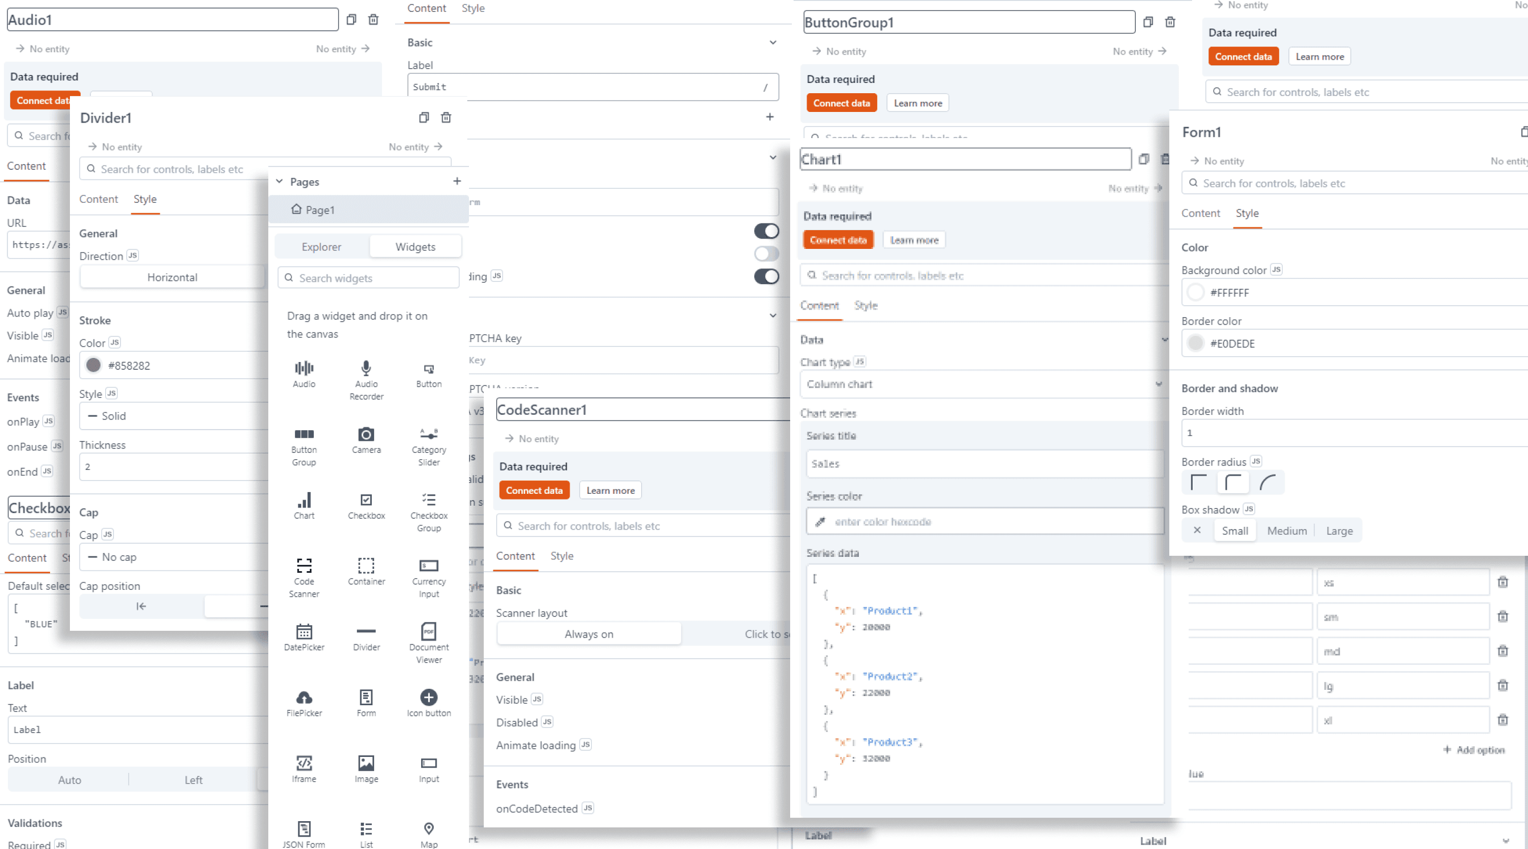Enable the middle disabled toggle switch
This screenshot has height=849, width=1528.
tap(766, 254)
